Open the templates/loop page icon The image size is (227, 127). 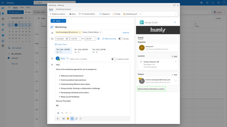tap(81, 119)
